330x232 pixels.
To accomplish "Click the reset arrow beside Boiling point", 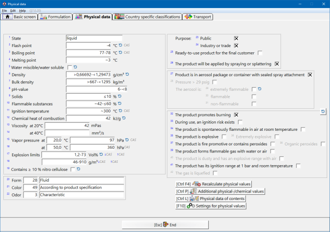I will pos(120,53).
